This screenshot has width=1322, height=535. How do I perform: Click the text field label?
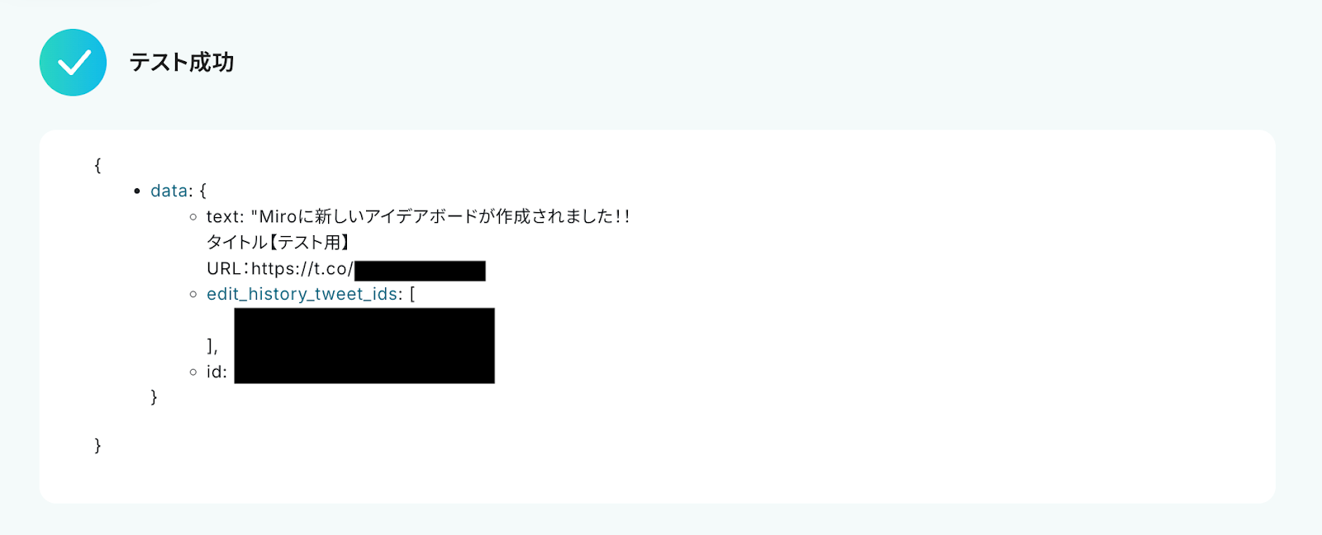225,217
